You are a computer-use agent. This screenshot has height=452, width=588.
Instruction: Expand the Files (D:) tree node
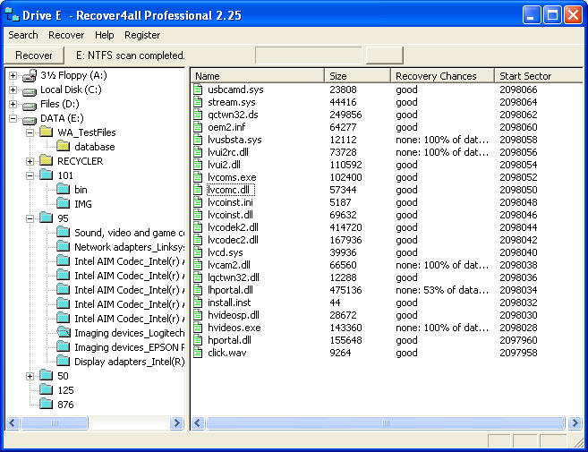(x=13, y=105)
